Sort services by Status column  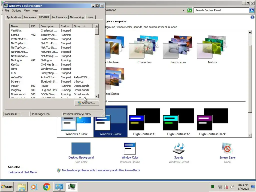[66, 26]
